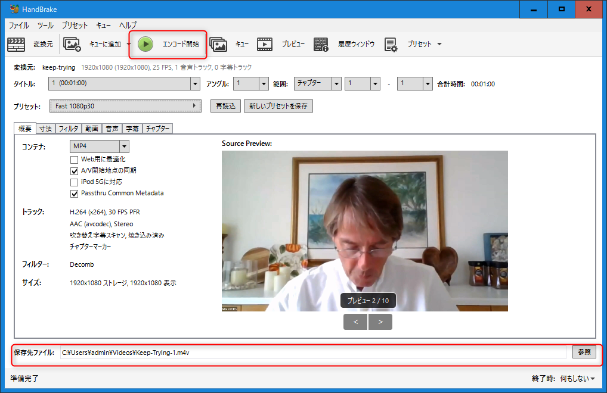Click the 新しいプリセットを保存 button
The width and height of the screenshot is (607, 393).
(278, 106)
